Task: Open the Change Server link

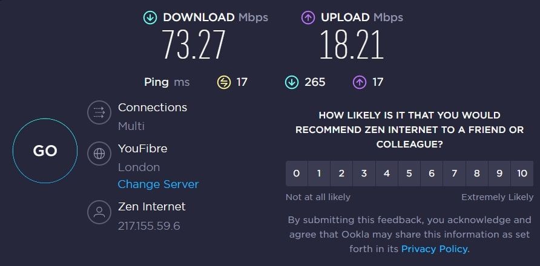Action: (158, 184)
